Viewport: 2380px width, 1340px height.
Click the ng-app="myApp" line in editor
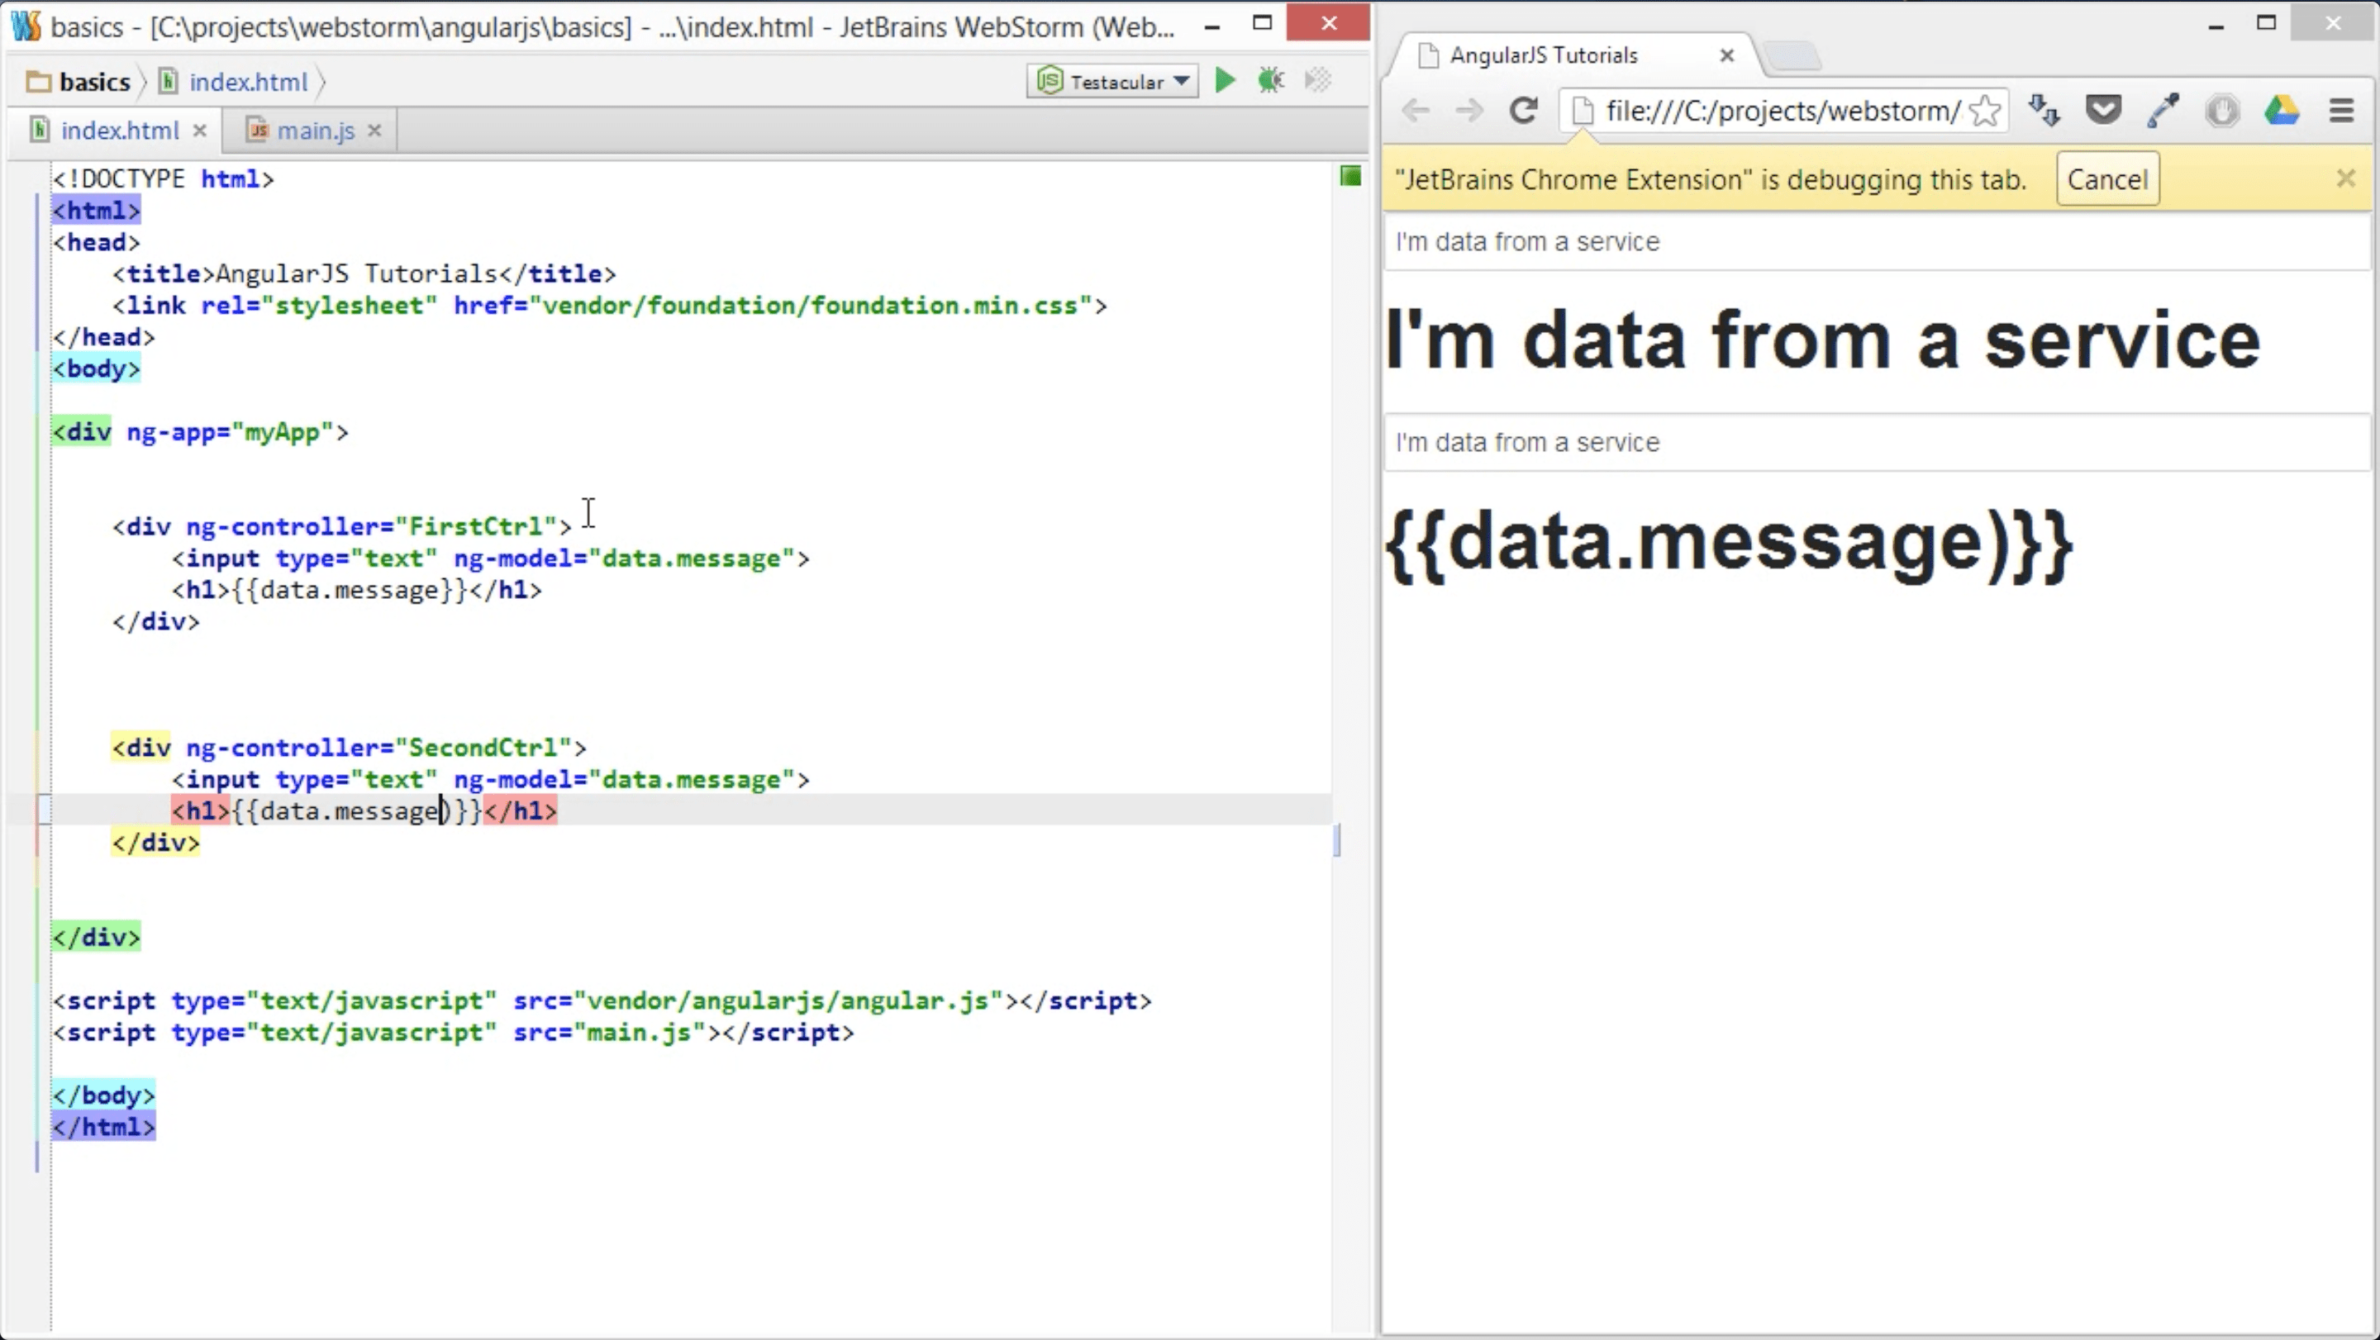(x=201, y=432)
